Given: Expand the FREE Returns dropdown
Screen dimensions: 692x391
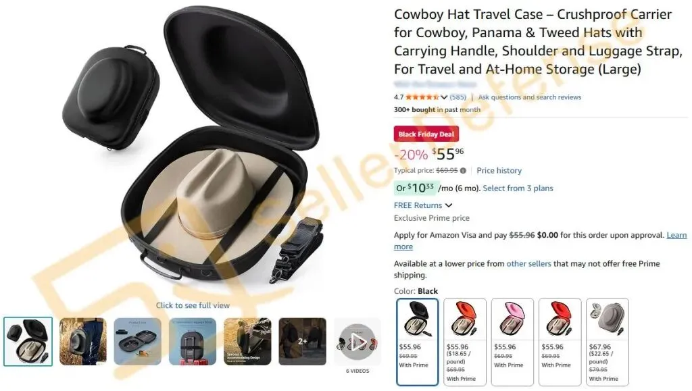Looking at the screenshot, I should (423, 205).
